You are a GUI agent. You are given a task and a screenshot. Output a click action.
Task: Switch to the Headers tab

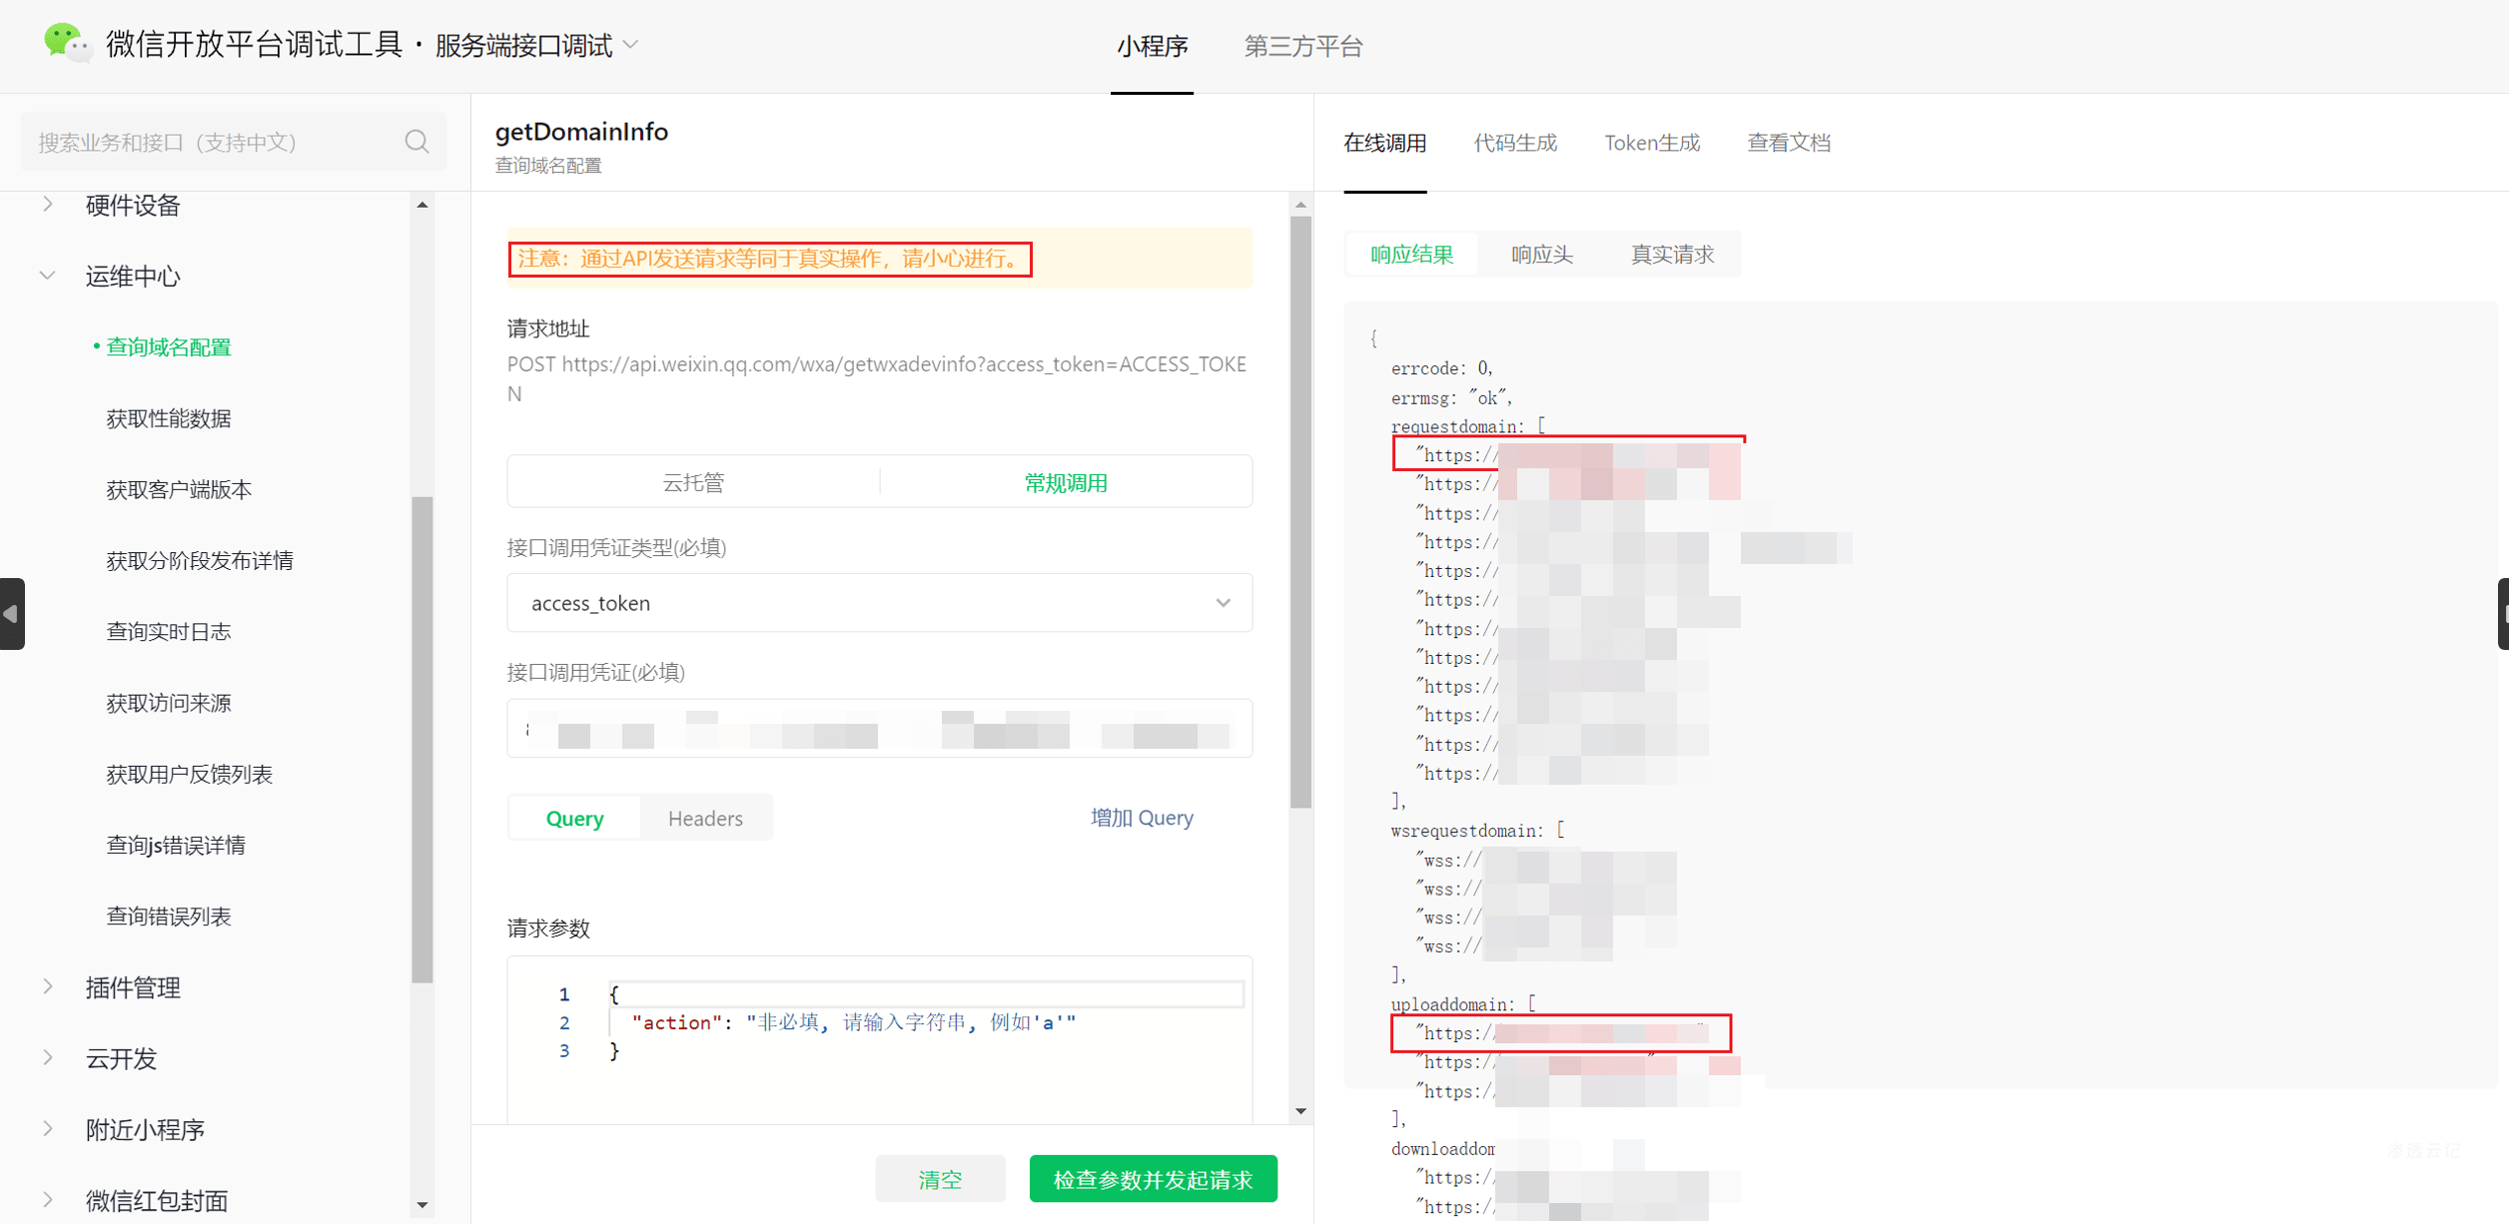point(705,817)
